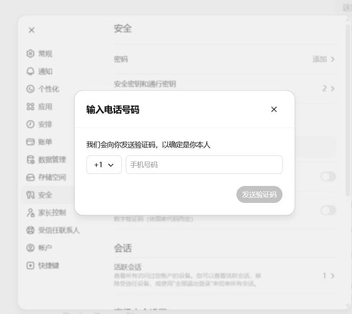This screenshot has height=314, width=352.
Task: Select the 快捷键 icon
Action: [30, 266]
